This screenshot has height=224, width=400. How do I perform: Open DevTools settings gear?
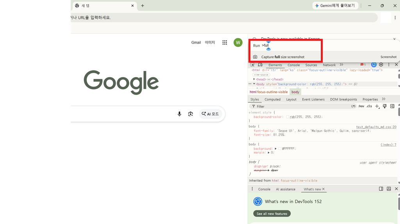click(x=381, y=65)
